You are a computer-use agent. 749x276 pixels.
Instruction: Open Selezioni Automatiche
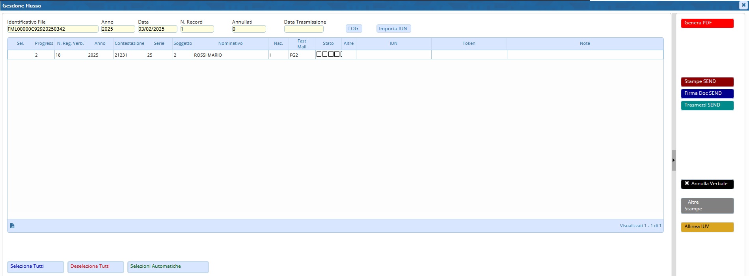tap(168, 267)
